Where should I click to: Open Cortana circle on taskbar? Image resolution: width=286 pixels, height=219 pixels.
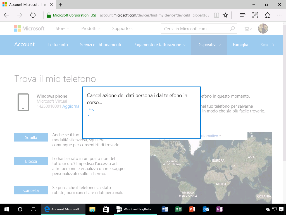coord(20,209)
